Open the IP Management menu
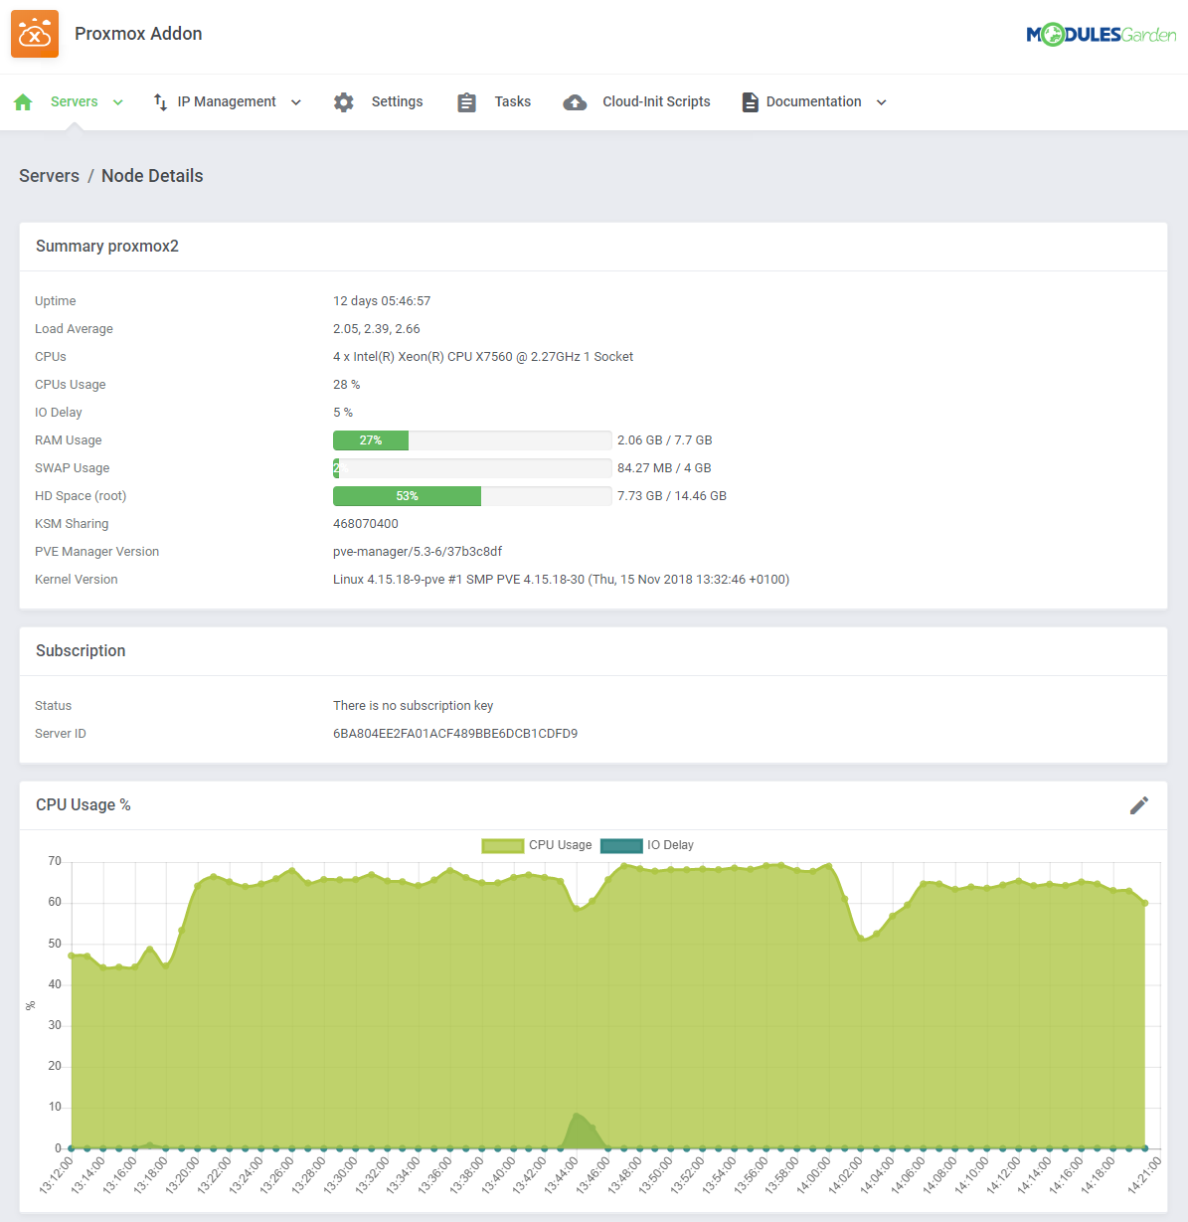This screenshot has width=1188, height=1222. click(x=227, y=101)
